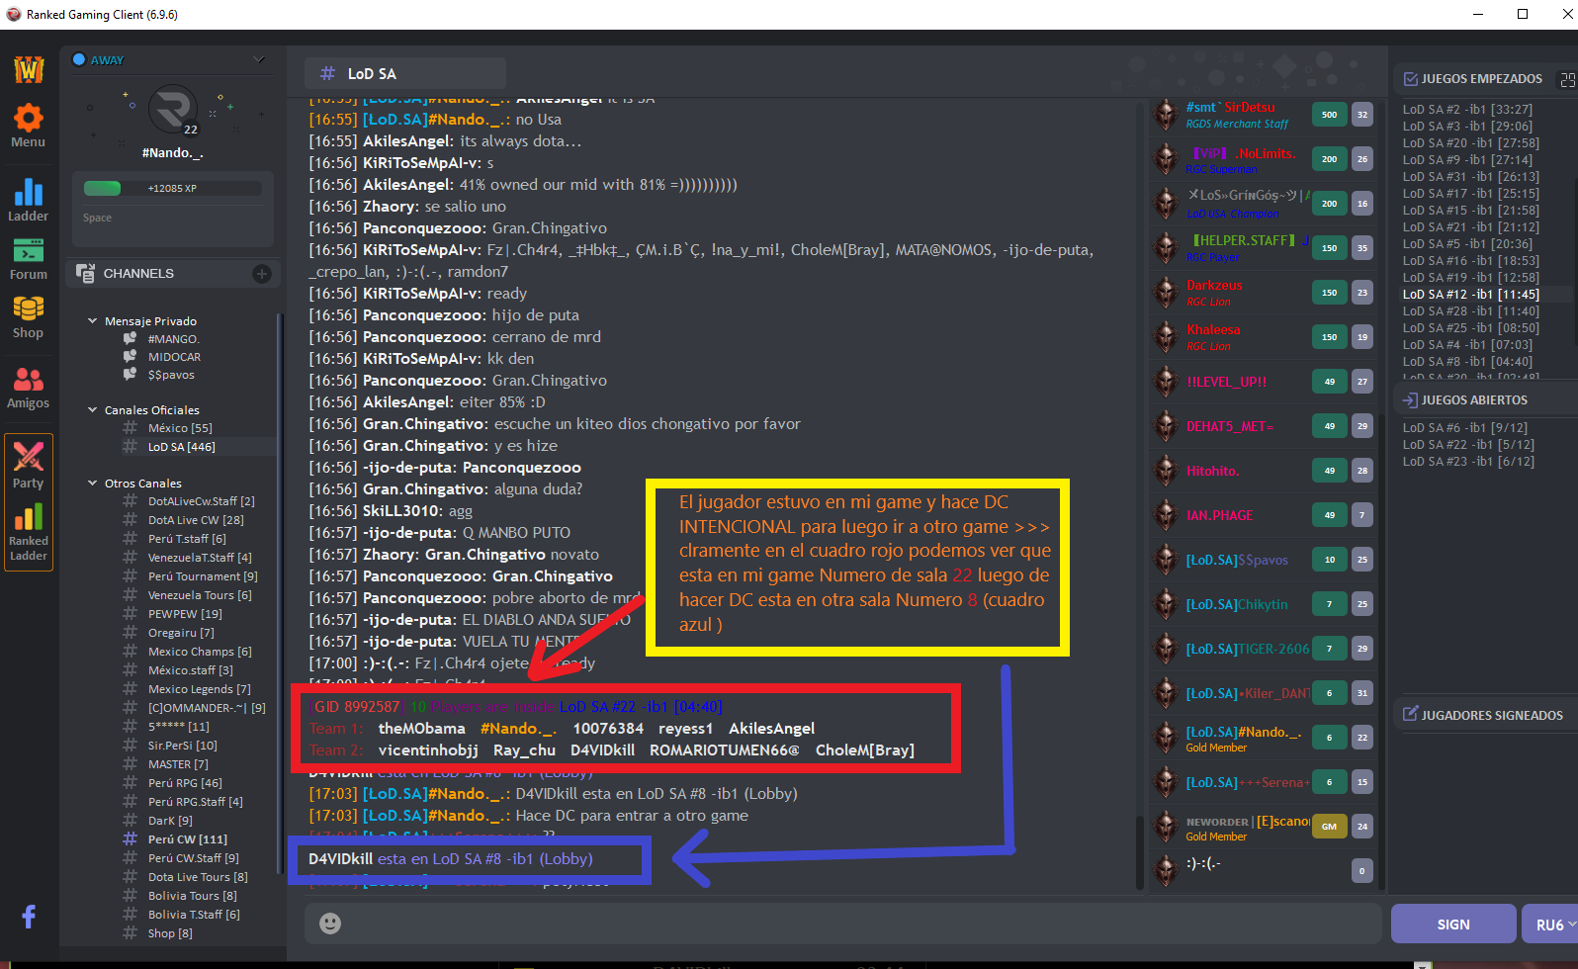Open private message with $$pavos

pyautogui.click(x=171, y=375)
